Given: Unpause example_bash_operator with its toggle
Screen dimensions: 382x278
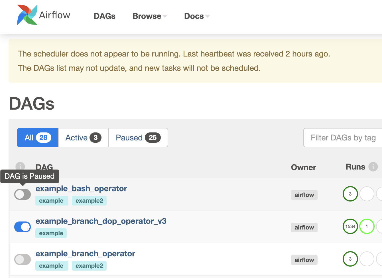Looking at the screenshot, I should click(23, 194).
